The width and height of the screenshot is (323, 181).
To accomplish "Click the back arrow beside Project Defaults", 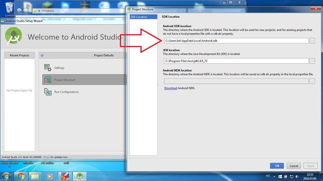I will point(42,55).
